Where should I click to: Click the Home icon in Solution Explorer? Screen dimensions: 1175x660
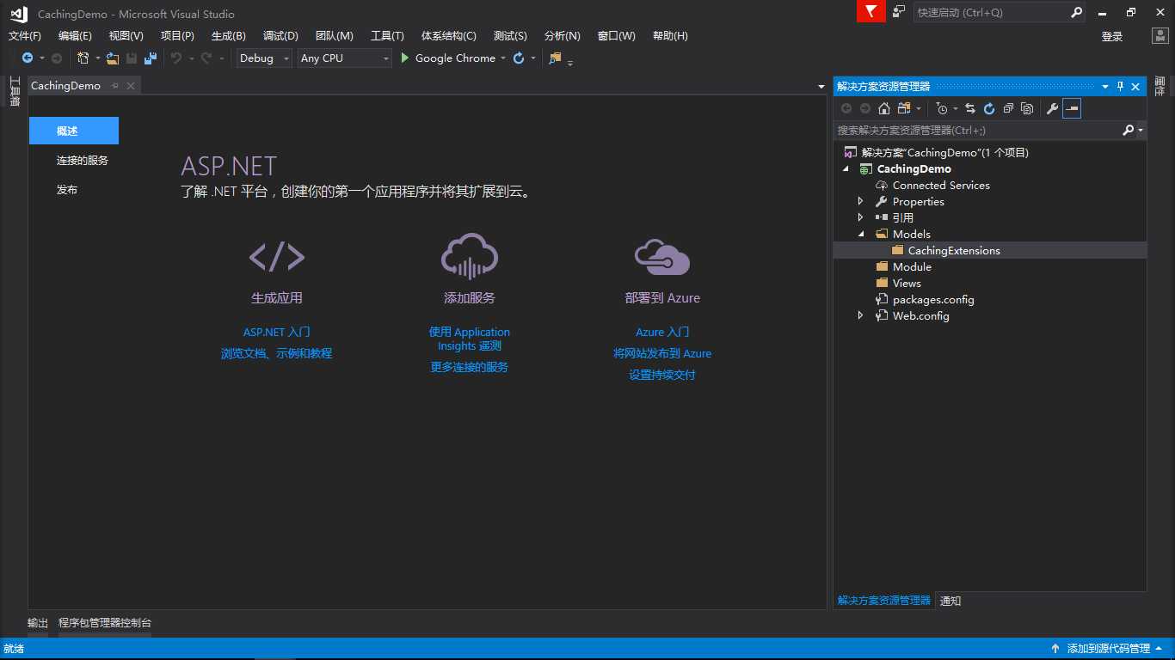coord(883,108)
